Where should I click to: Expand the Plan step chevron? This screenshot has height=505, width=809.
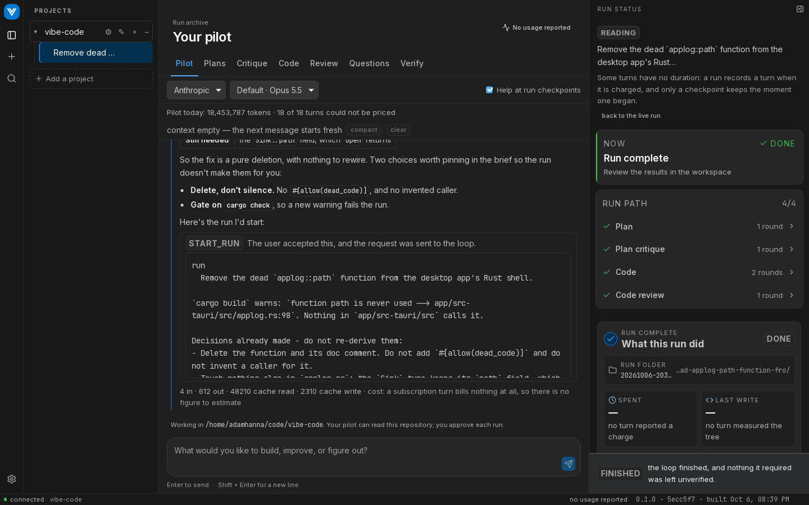[x=792, y=226]
